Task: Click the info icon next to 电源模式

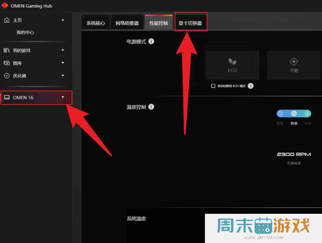Action: coord(151,41)
